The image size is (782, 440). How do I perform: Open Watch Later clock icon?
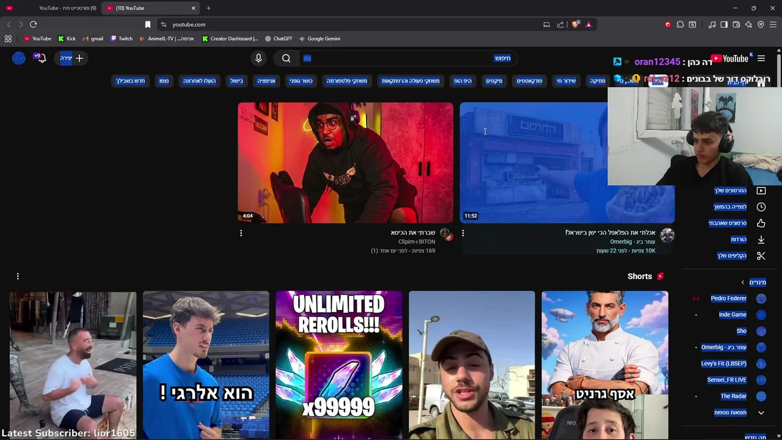click(x=761, y=207)
